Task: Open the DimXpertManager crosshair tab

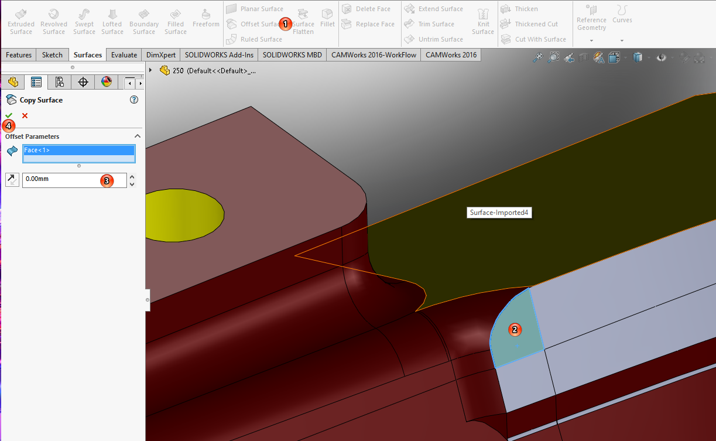Action: (83, 82)
